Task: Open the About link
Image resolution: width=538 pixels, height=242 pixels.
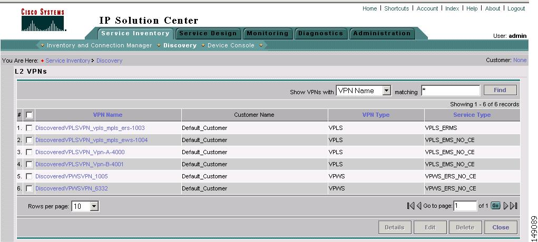Action: (x=492, y=8)
